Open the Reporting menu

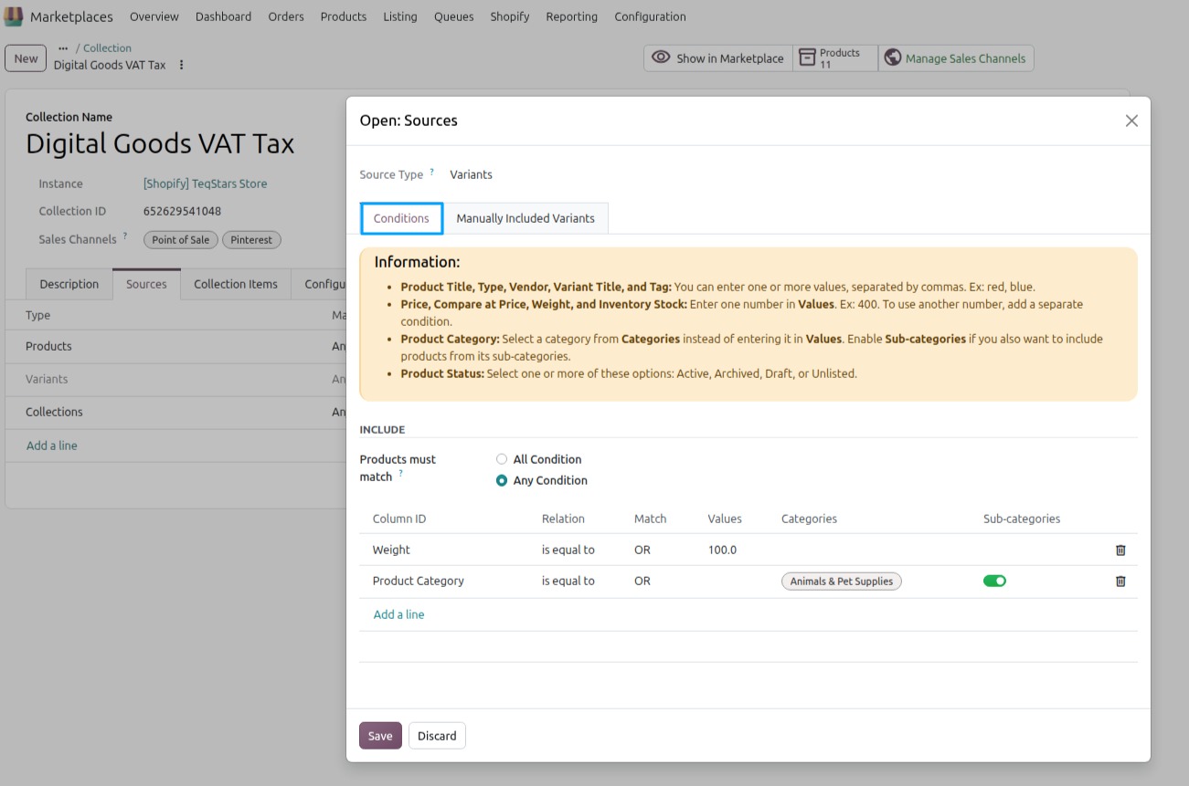[571, 16]
